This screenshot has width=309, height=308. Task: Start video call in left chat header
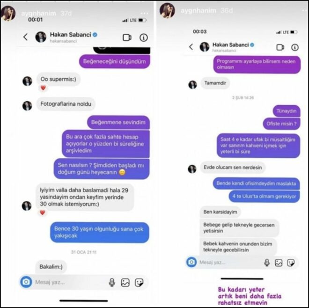127,37
